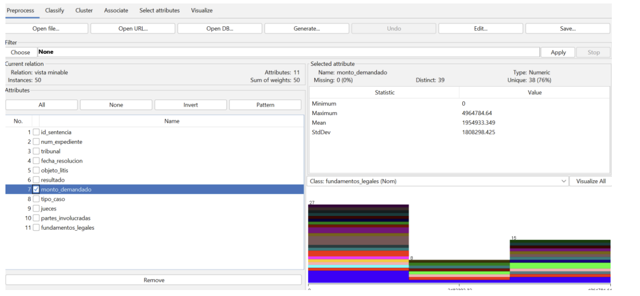Check the id_sentencia attribute checkbox
The image size is (640, 296).
(x=36, y=132)
